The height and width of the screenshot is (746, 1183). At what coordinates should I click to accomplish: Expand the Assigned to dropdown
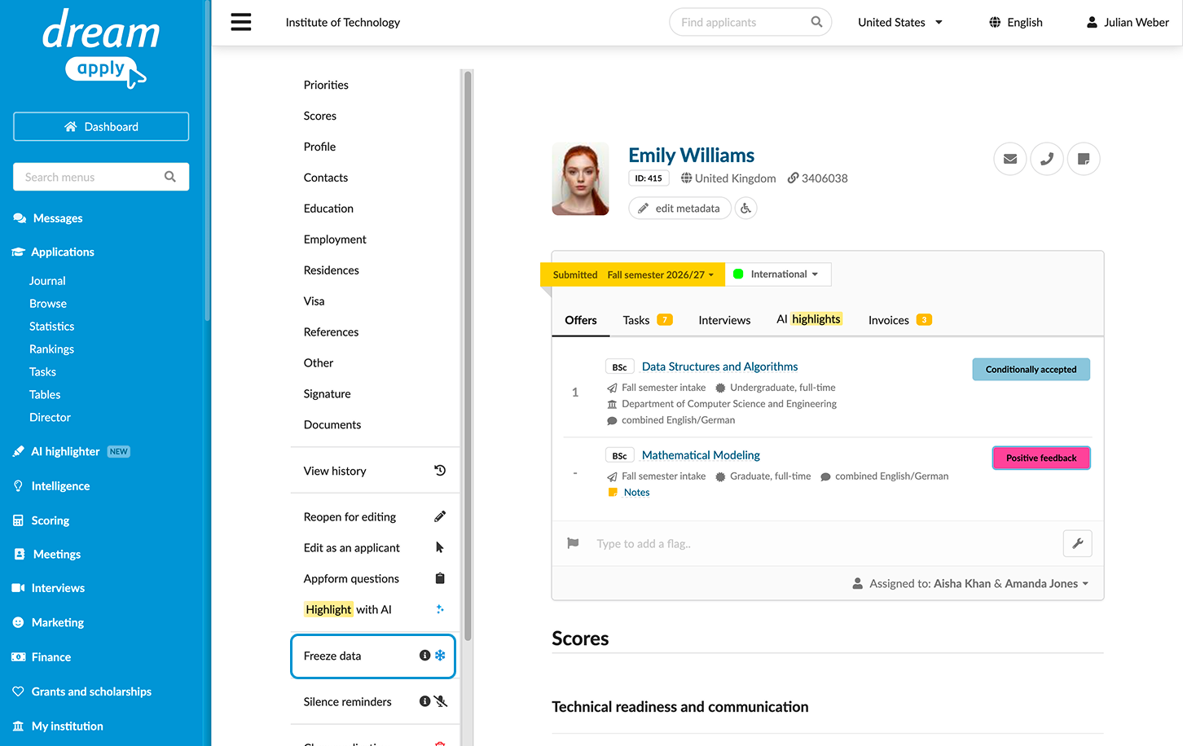(970, 583)
